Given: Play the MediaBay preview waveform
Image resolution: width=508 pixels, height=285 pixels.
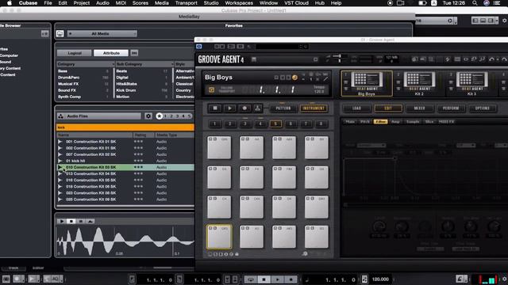Looking at the screenshot, I should tap(62, 222).
